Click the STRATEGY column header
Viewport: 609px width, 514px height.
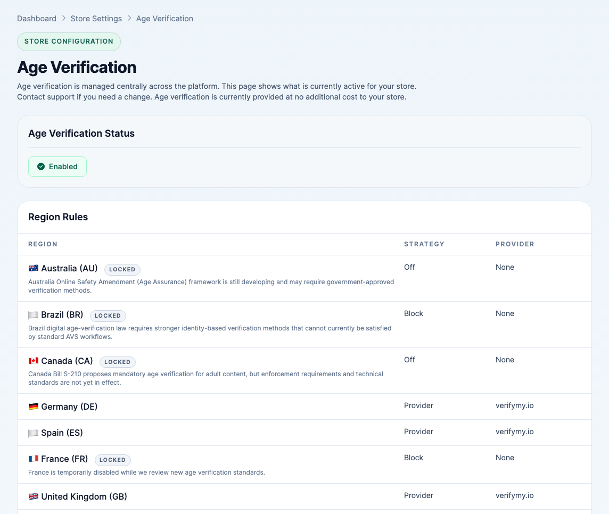click(x=424, y=244)
